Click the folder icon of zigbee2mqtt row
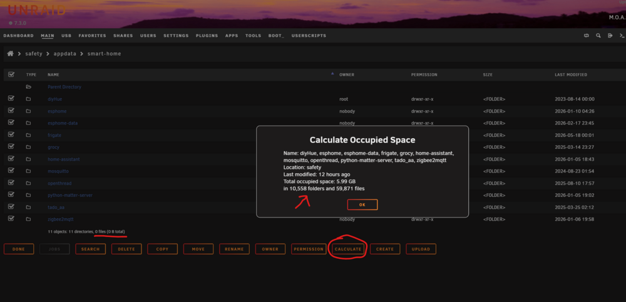 tap(28, 219)
